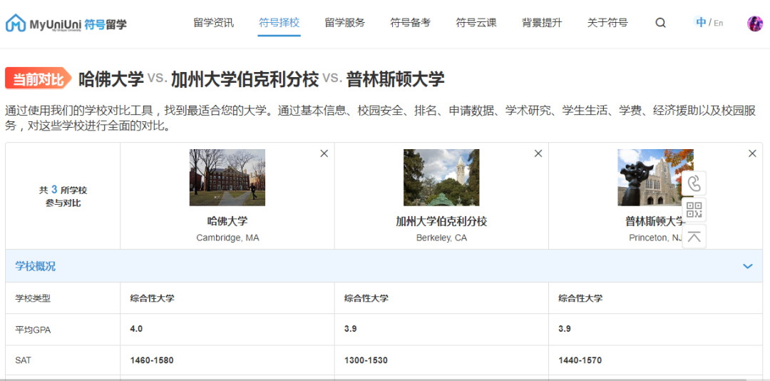The height and width of the screenshot is (381, 770).
Task: Open the 背景提升 menu
Action: [542, 23]
